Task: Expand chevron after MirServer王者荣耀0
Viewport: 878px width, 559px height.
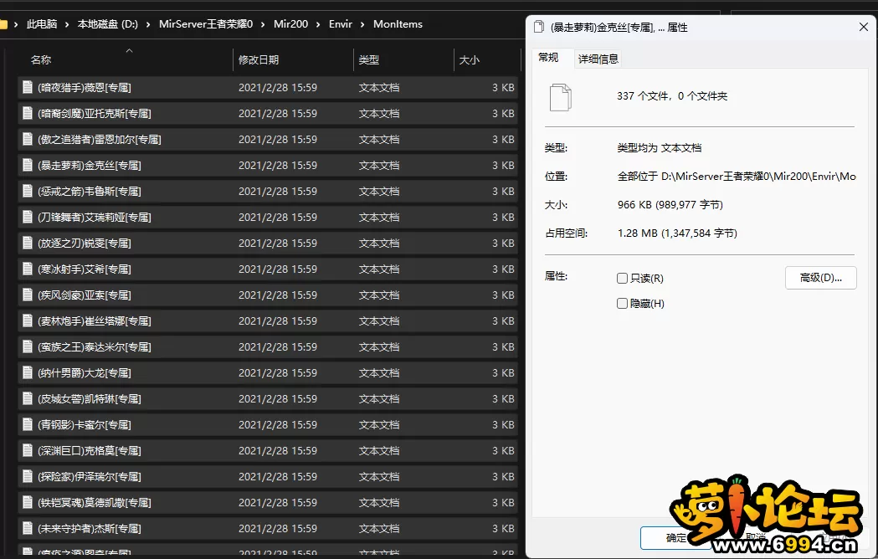Action: [x=263, y=24]
